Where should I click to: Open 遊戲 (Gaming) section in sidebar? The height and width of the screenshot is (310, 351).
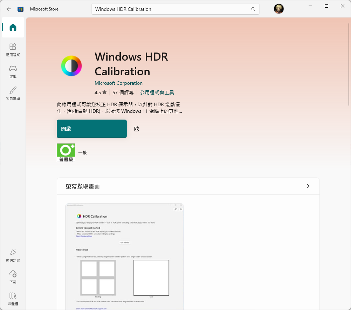(x=13, y=71)
